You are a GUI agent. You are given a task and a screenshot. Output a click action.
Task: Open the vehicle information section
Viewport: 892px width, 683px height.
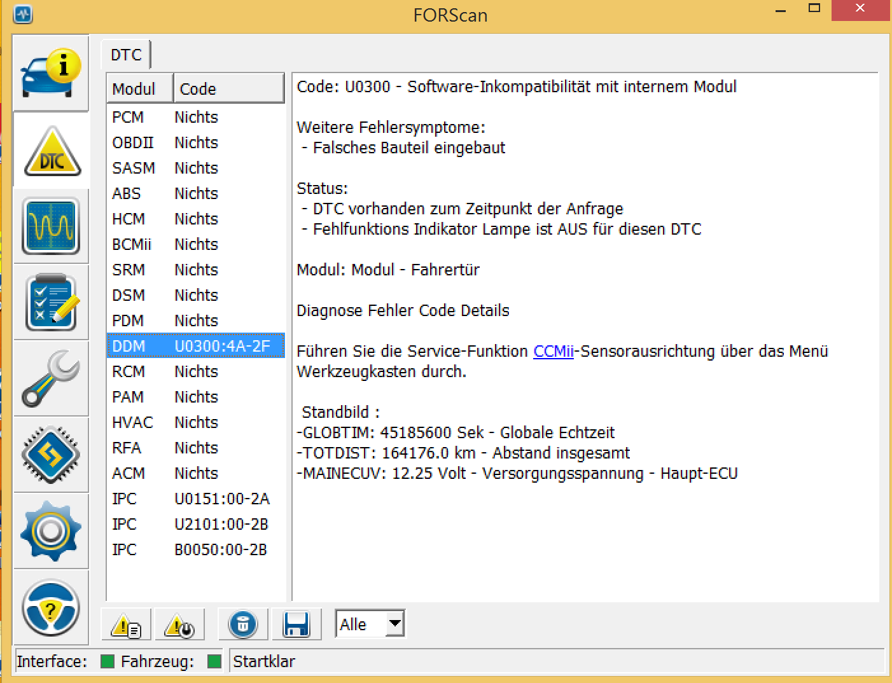pos(51,74)
